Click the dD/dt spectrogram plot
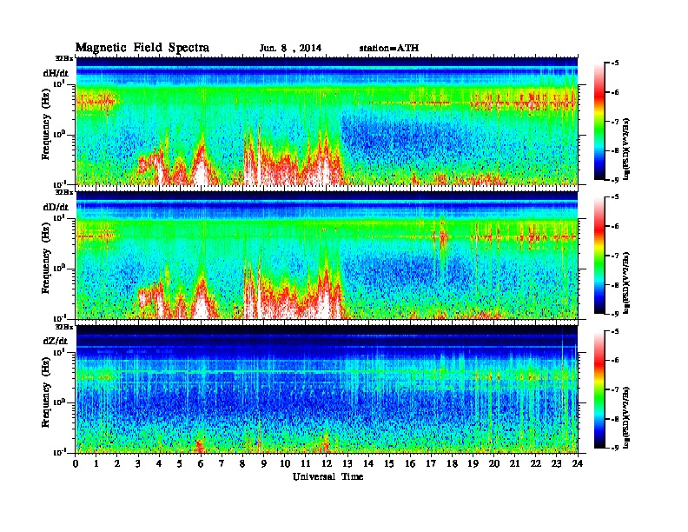688x532 pixels. (x=327, y=255)
